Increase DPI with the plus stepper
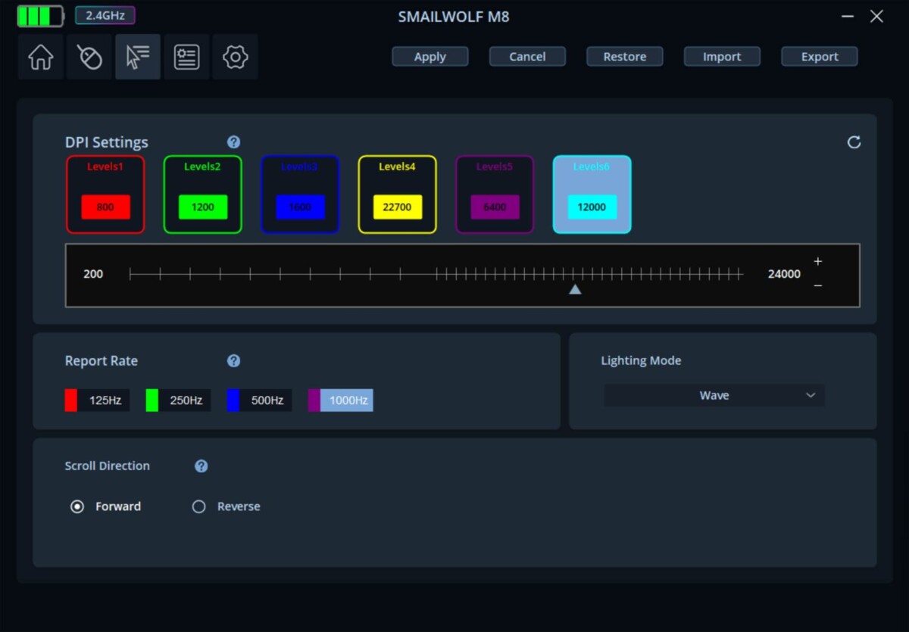 (817, 262)
